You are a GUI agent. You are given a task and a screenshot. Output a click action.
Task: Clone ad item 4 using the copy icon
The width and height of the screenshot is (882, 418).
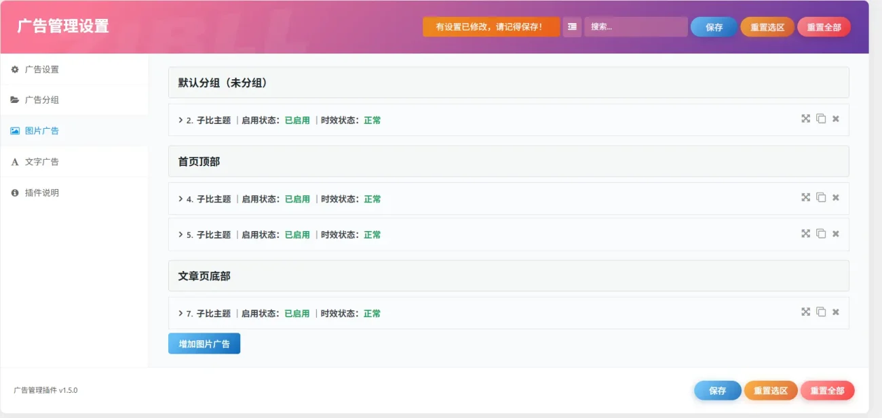coord(821,197)
